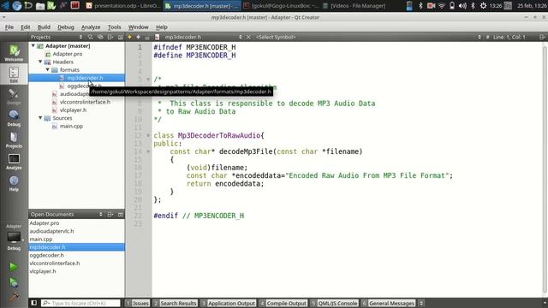This screenshot has height=308, width=548.
Task: Fold the class definition at line 12
Action: click(148, 135)
